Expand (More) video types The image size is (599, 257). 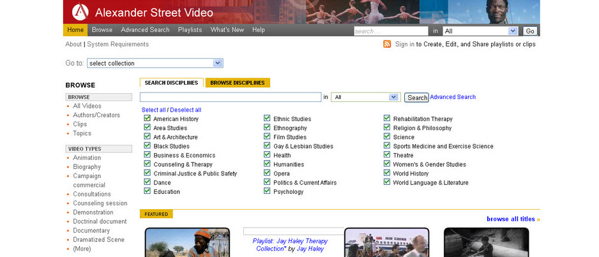pyautogui.click(x=82, y=249)
